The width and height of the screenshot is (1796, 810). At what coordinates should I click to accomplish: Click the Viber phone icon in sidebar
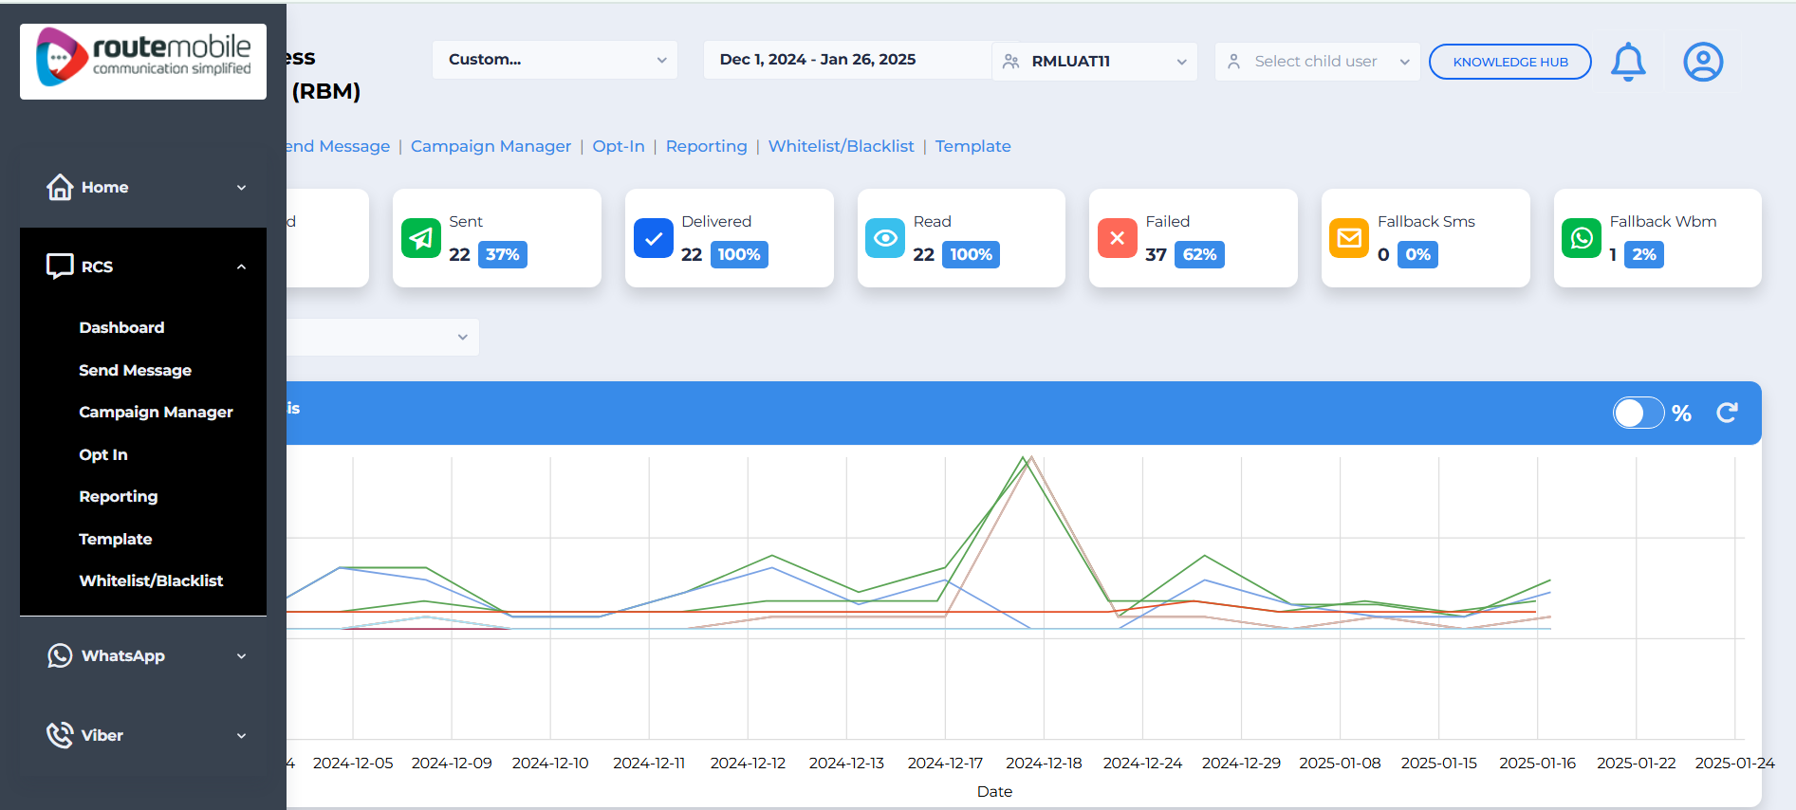[x=60, y=735]
